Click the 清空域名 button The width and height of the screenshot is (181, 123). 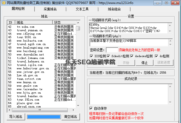click(71, 117)
